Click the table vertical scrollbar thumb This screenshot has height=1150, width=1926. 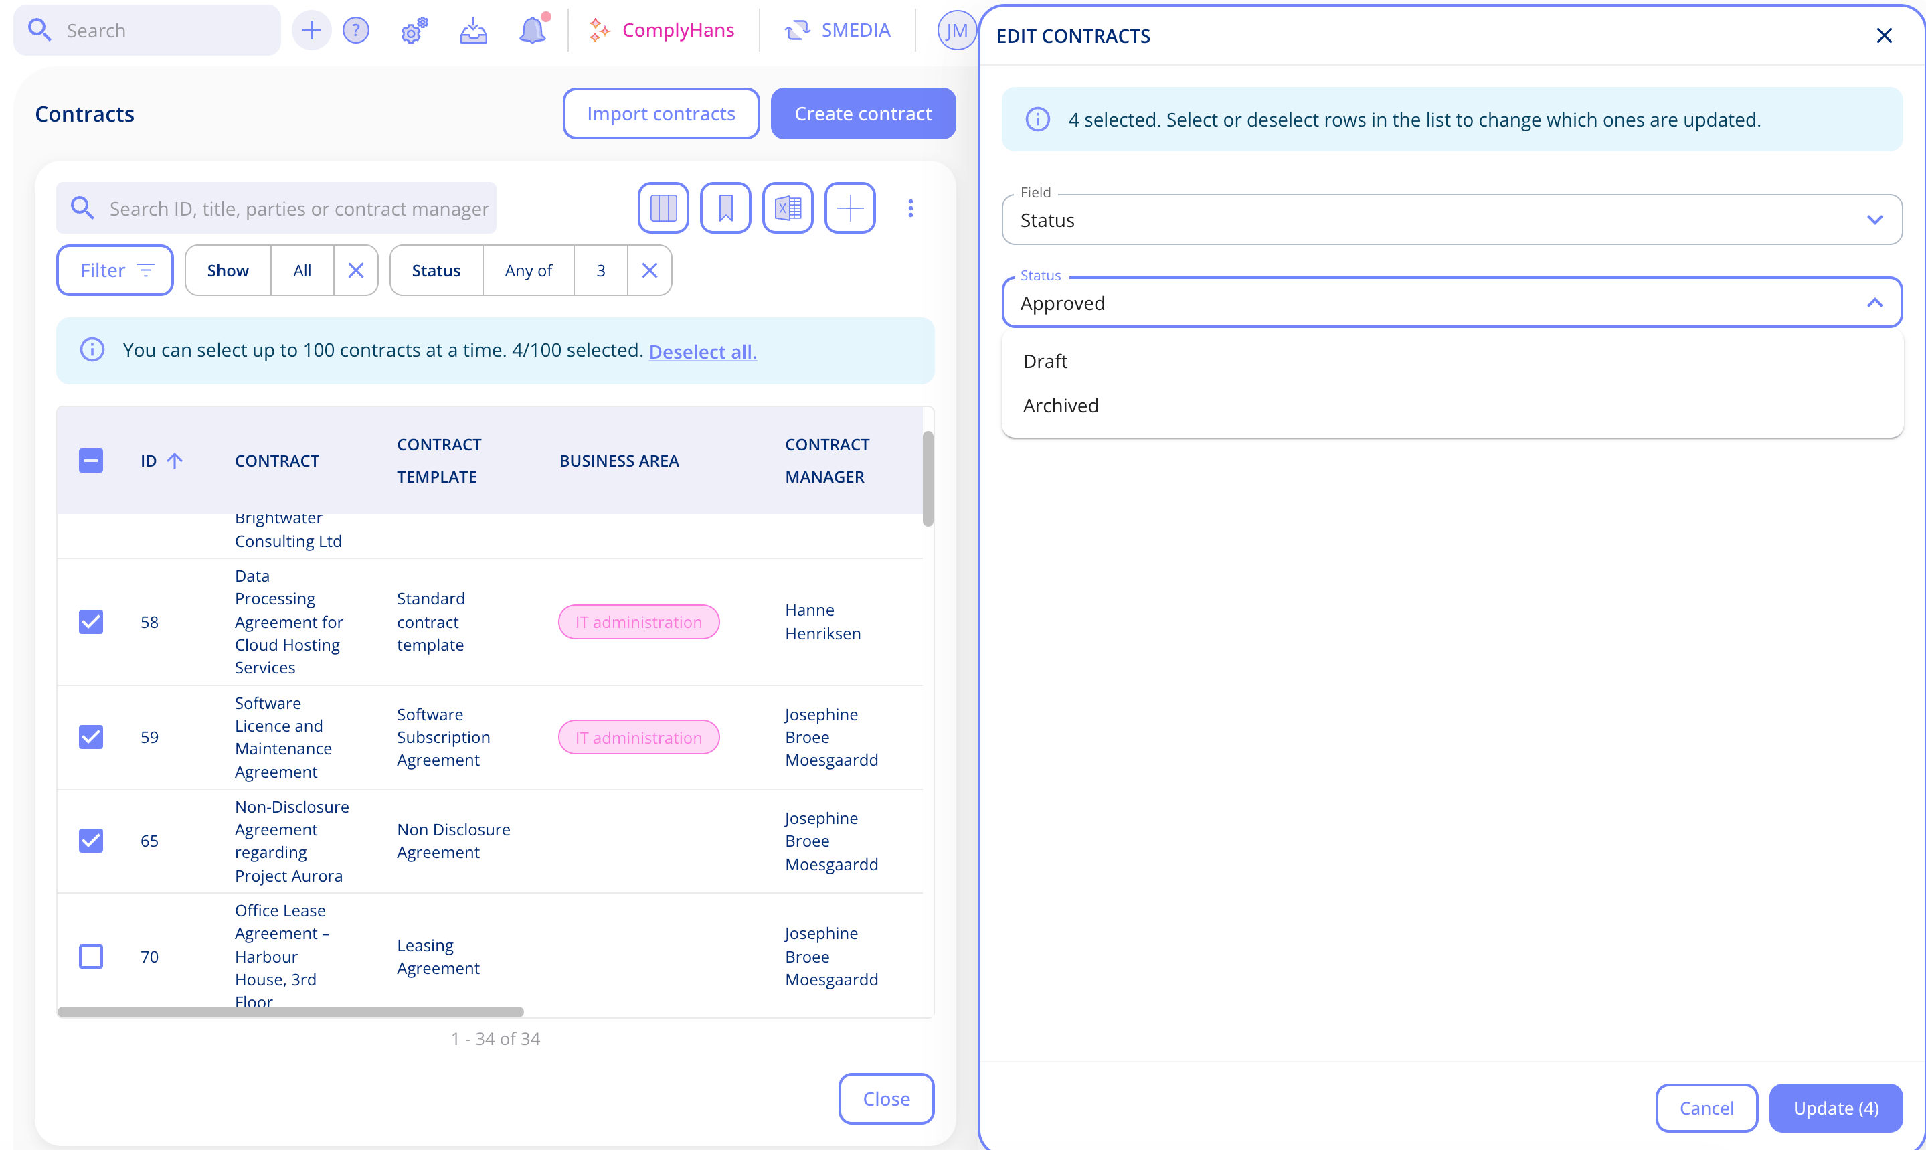(928, 478)
